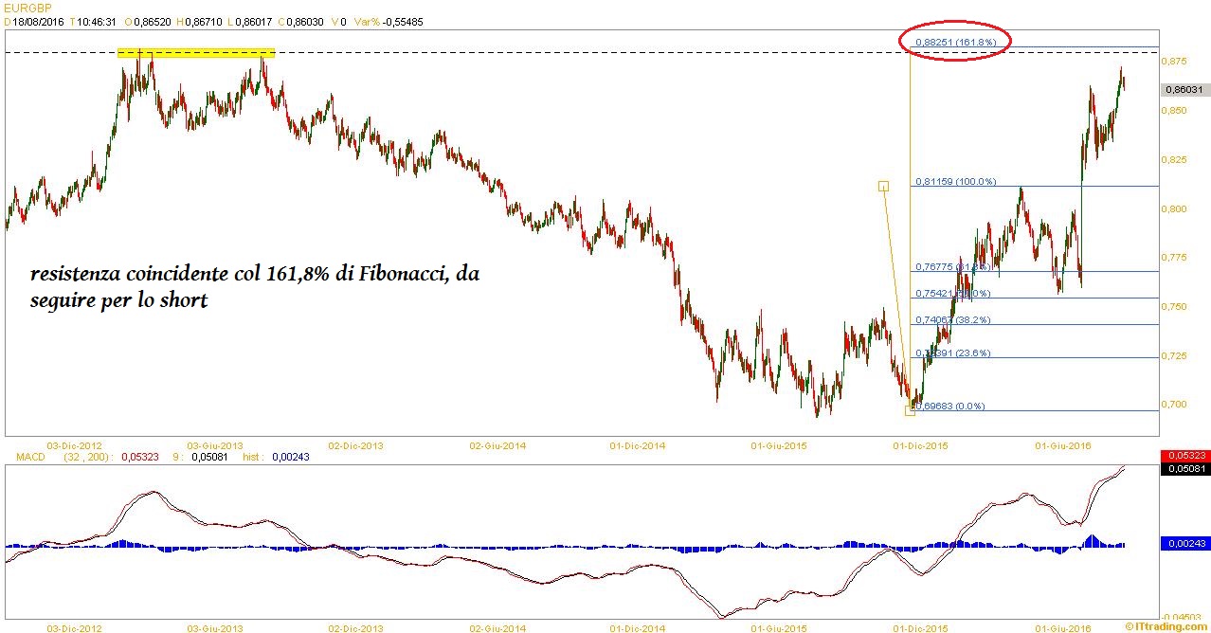Click the 0,88251 (161.8%) Fibonacci label

[x=955, y=43]
